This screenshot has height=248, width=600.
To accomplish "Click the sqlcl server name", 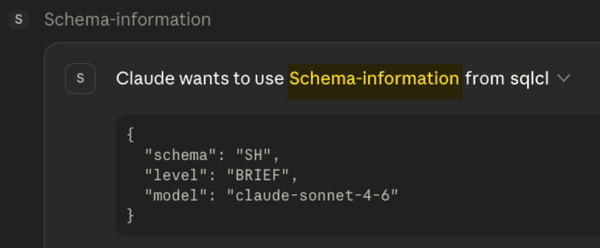I will (x=529, y=79).
